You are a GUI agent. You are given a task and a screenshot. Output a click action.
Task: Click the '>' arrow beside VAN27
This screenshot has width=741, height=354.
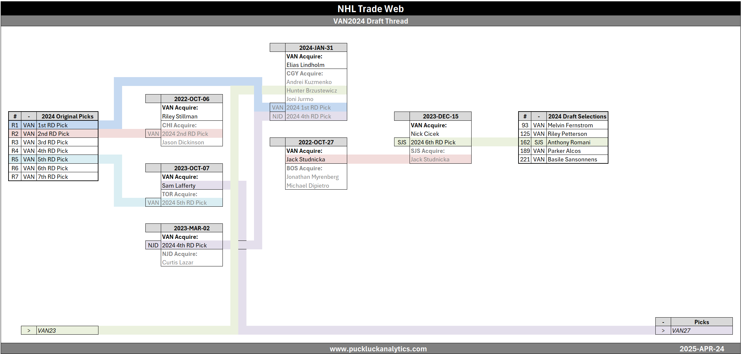[x=663, y=330]
